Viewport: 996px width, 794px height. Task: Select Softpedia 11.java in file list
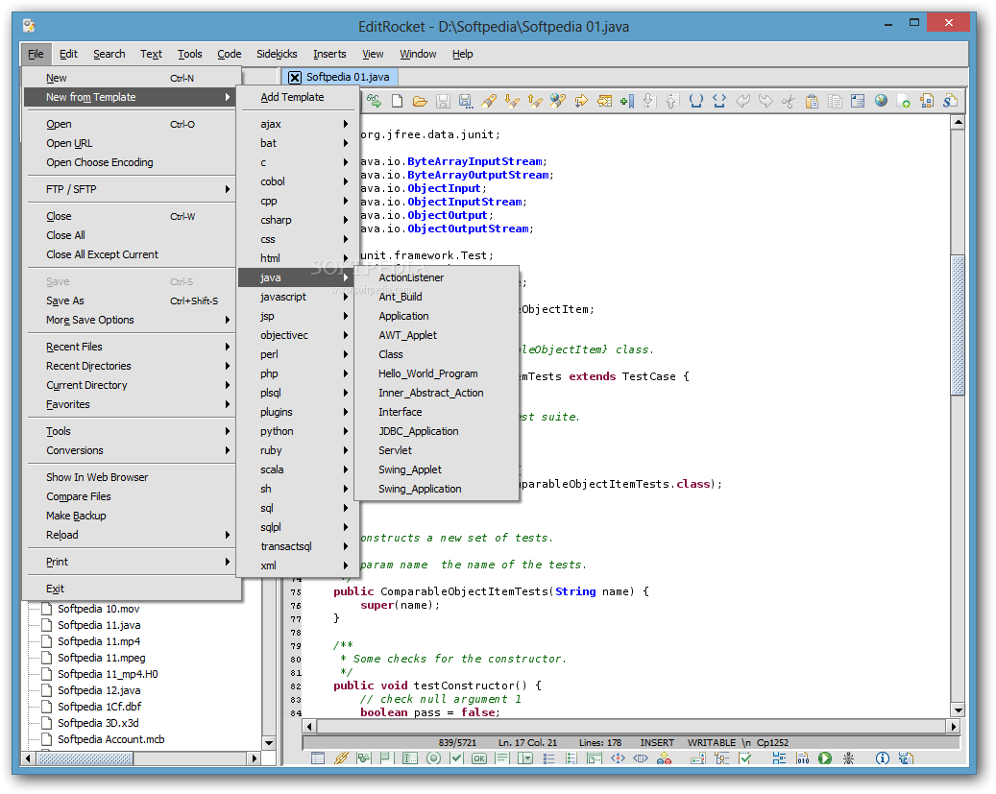[x=99, y=625]
